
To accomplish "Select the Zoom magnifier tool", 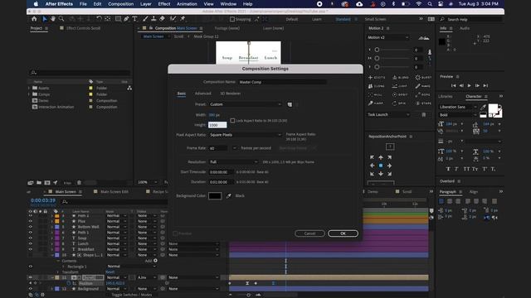I will point(61,19).
